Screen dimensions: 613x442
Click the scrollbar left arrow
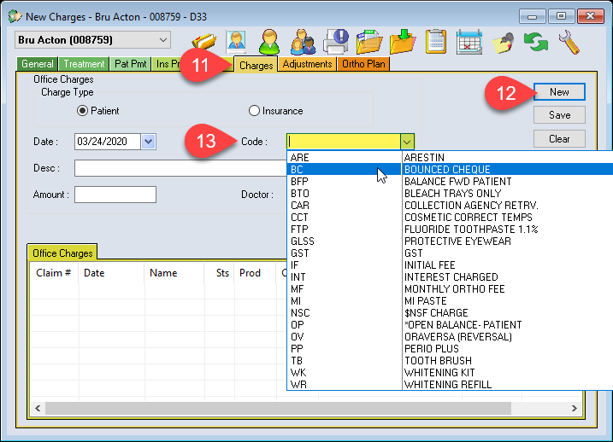(x=38, y=409)
